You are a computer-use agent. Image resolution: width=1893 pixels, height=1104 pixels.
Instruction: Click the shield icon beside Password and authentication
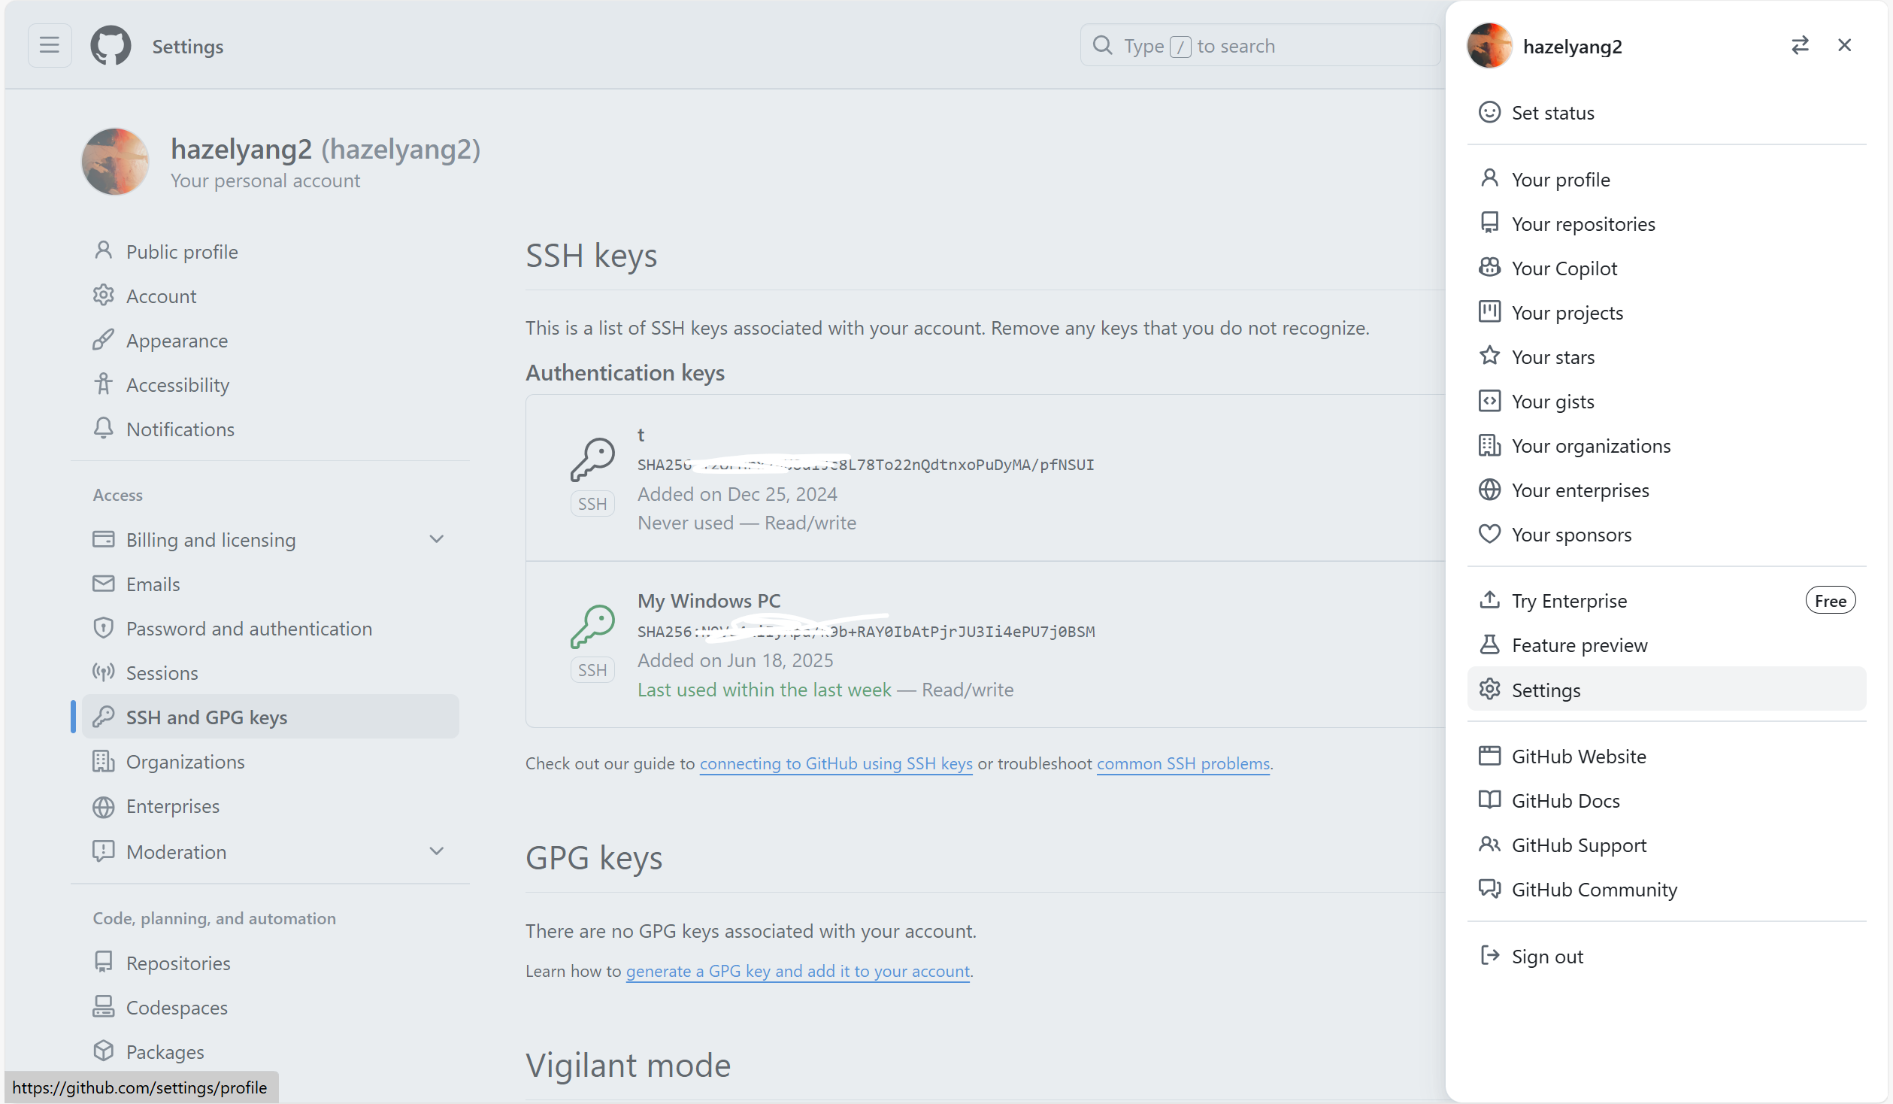(103, 628)
